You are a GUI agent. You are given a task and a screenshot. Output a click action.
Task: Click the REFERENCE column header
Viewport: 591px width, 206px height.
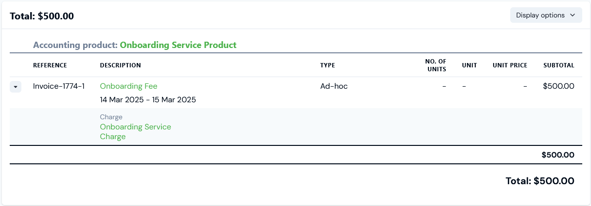pyautogui.click(x=50, y=65)
